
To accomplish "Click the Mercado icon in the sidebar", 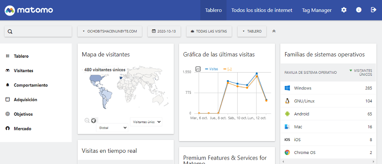I will pyautogui.click(x=8, y=129).
